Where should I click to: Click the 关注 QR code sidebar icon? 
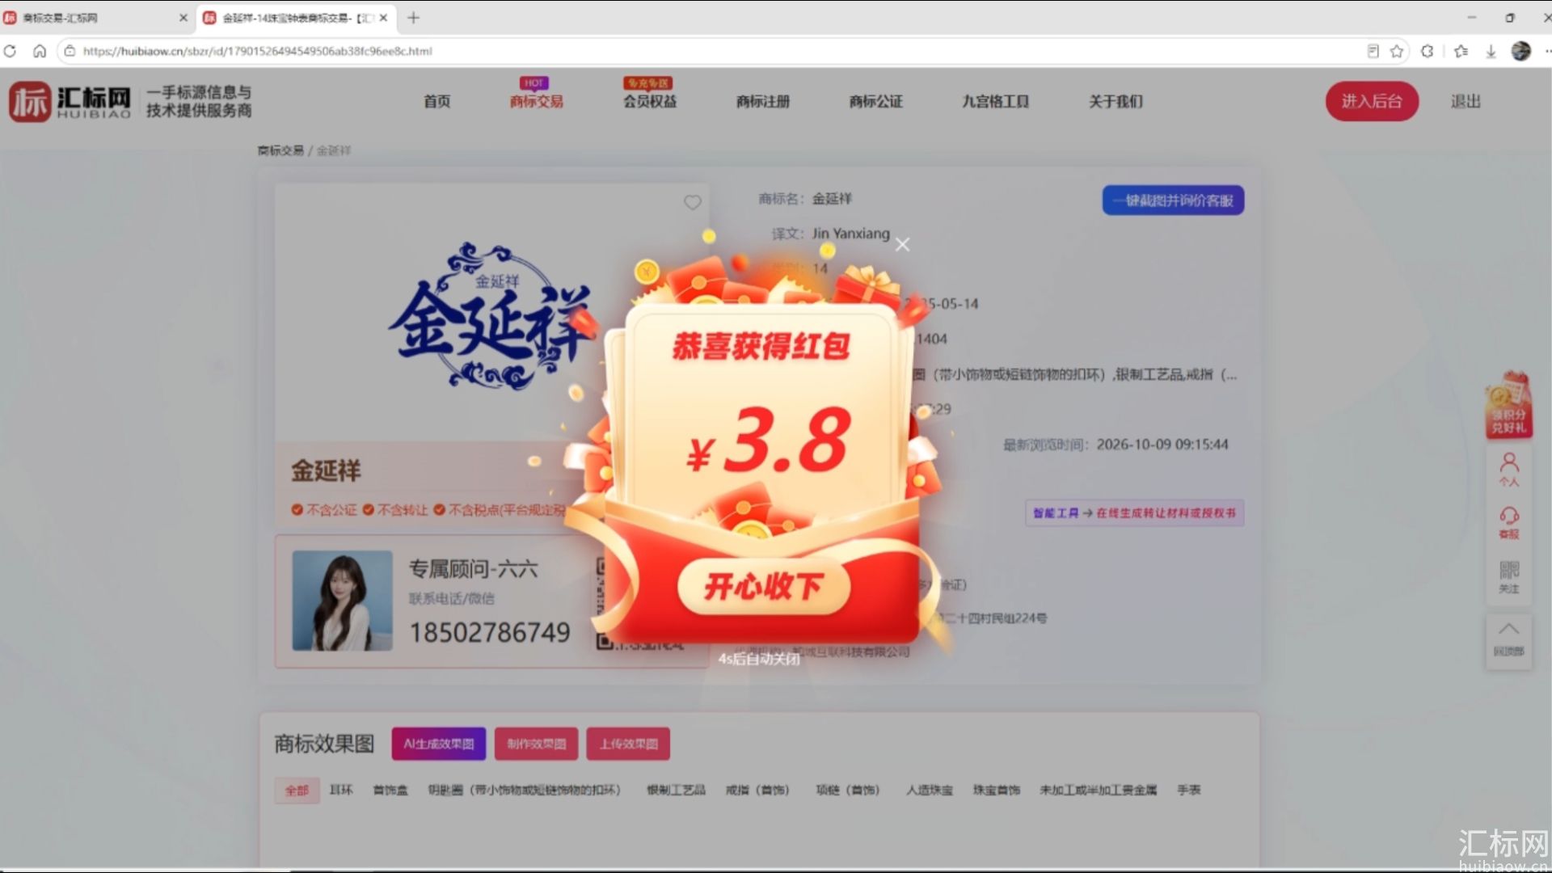(x=1509, y=577)
